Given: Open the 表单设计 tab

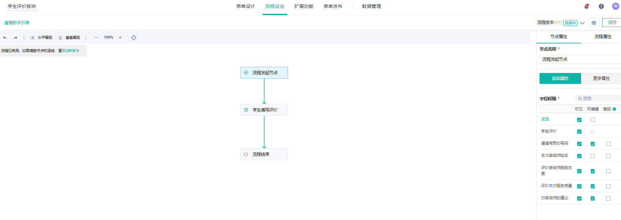Looking at the screenshot, I should point(245,7).
